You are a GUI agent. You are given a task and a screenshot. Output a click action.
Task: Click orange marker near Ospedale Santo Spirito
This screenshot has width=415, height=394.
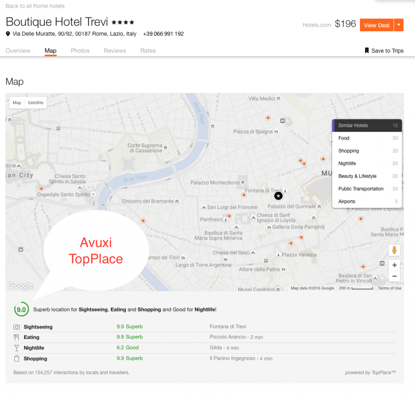(x=41, y=189)
